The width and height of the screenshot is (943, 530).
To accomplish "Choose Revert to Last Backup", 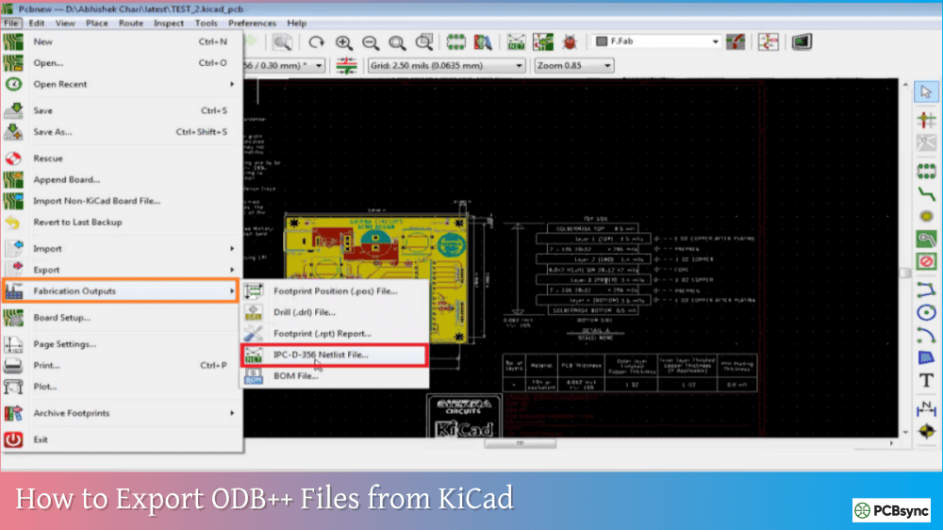I will pos(122,222).
